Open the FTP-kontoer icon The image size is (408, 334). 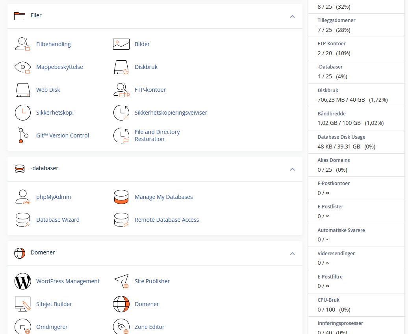coord(121,90)
